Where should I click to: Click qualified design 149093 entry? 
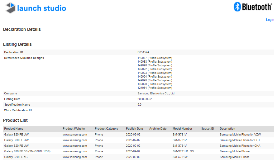coord(155,73)
